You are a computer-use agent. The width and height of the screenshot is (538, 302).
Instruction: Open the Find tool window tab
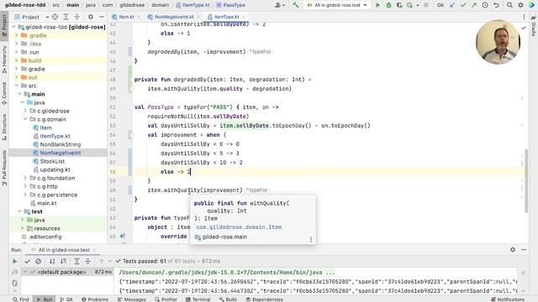[21, 299]
